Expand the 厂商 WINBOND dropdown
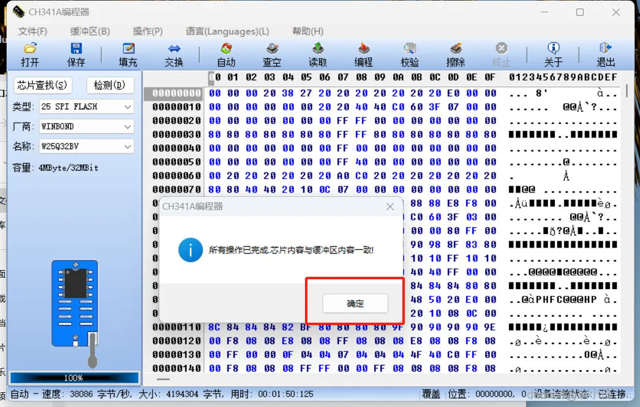The image size is (640, 407). [x=86, y=127]
